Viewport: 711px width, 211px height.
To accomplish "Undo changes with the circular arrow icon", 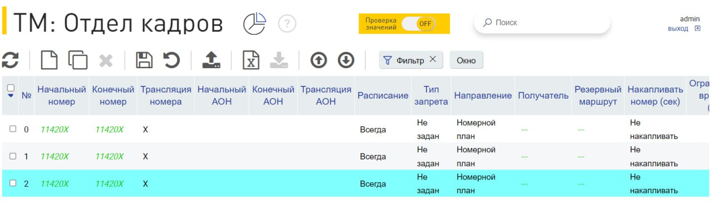I will point(171,60).
